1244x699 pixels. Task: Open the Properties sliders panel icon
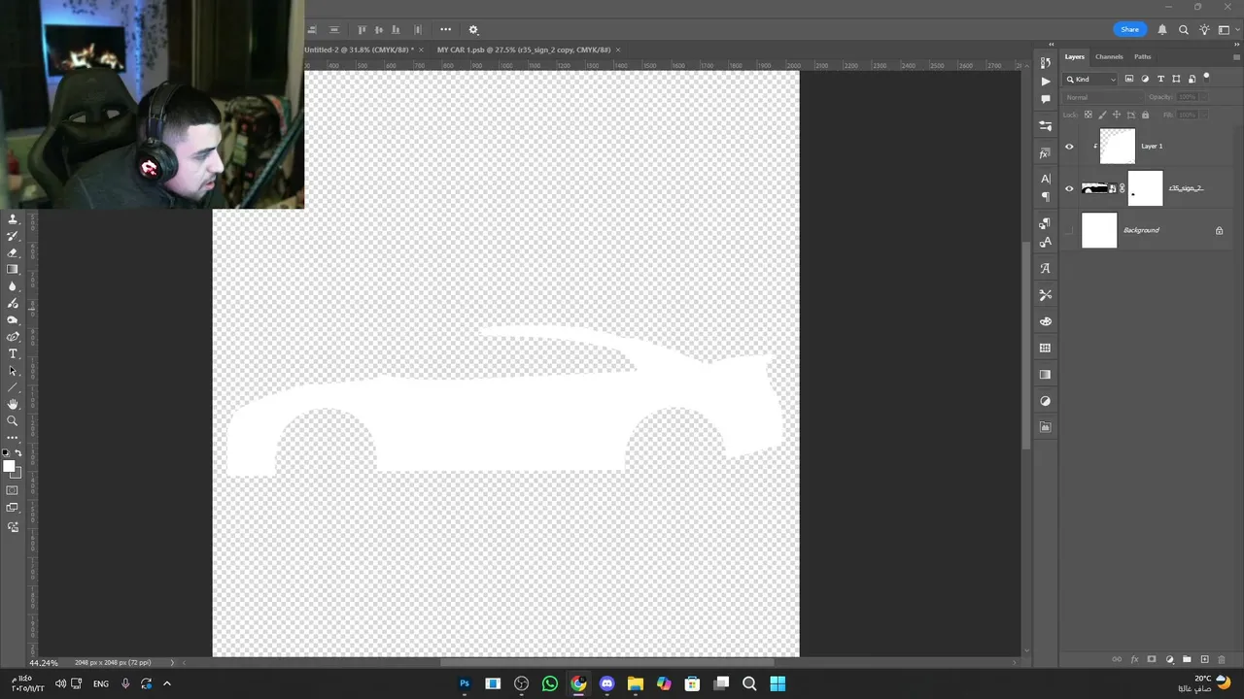(x=1046, y=126)
